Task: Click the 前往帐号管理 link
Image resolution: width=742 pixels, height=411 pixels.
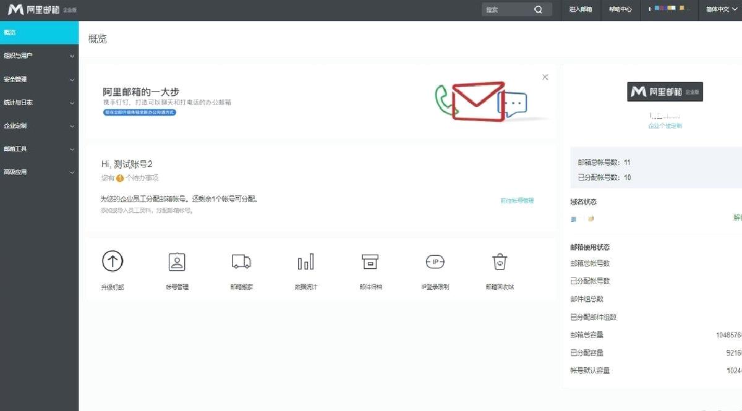Action: click(517, 201)
